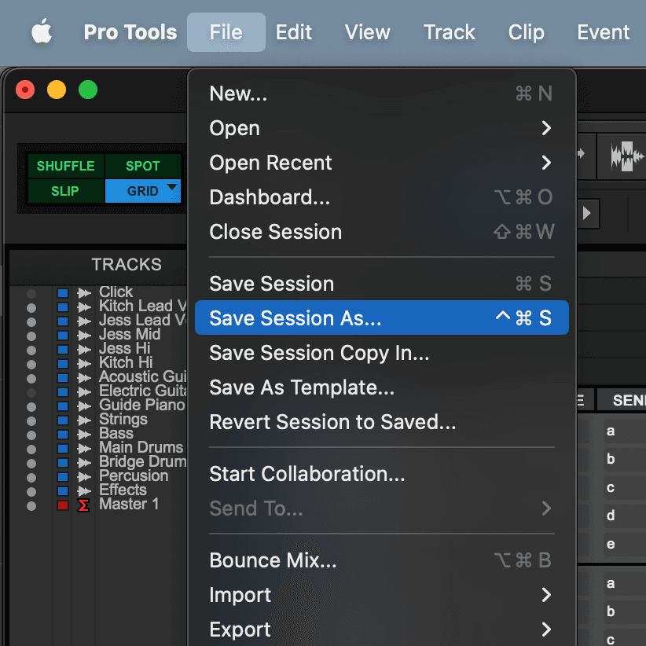
Task: Click blue color swatch of Click track
Action: pyautogui.click(x=63, y=293)
